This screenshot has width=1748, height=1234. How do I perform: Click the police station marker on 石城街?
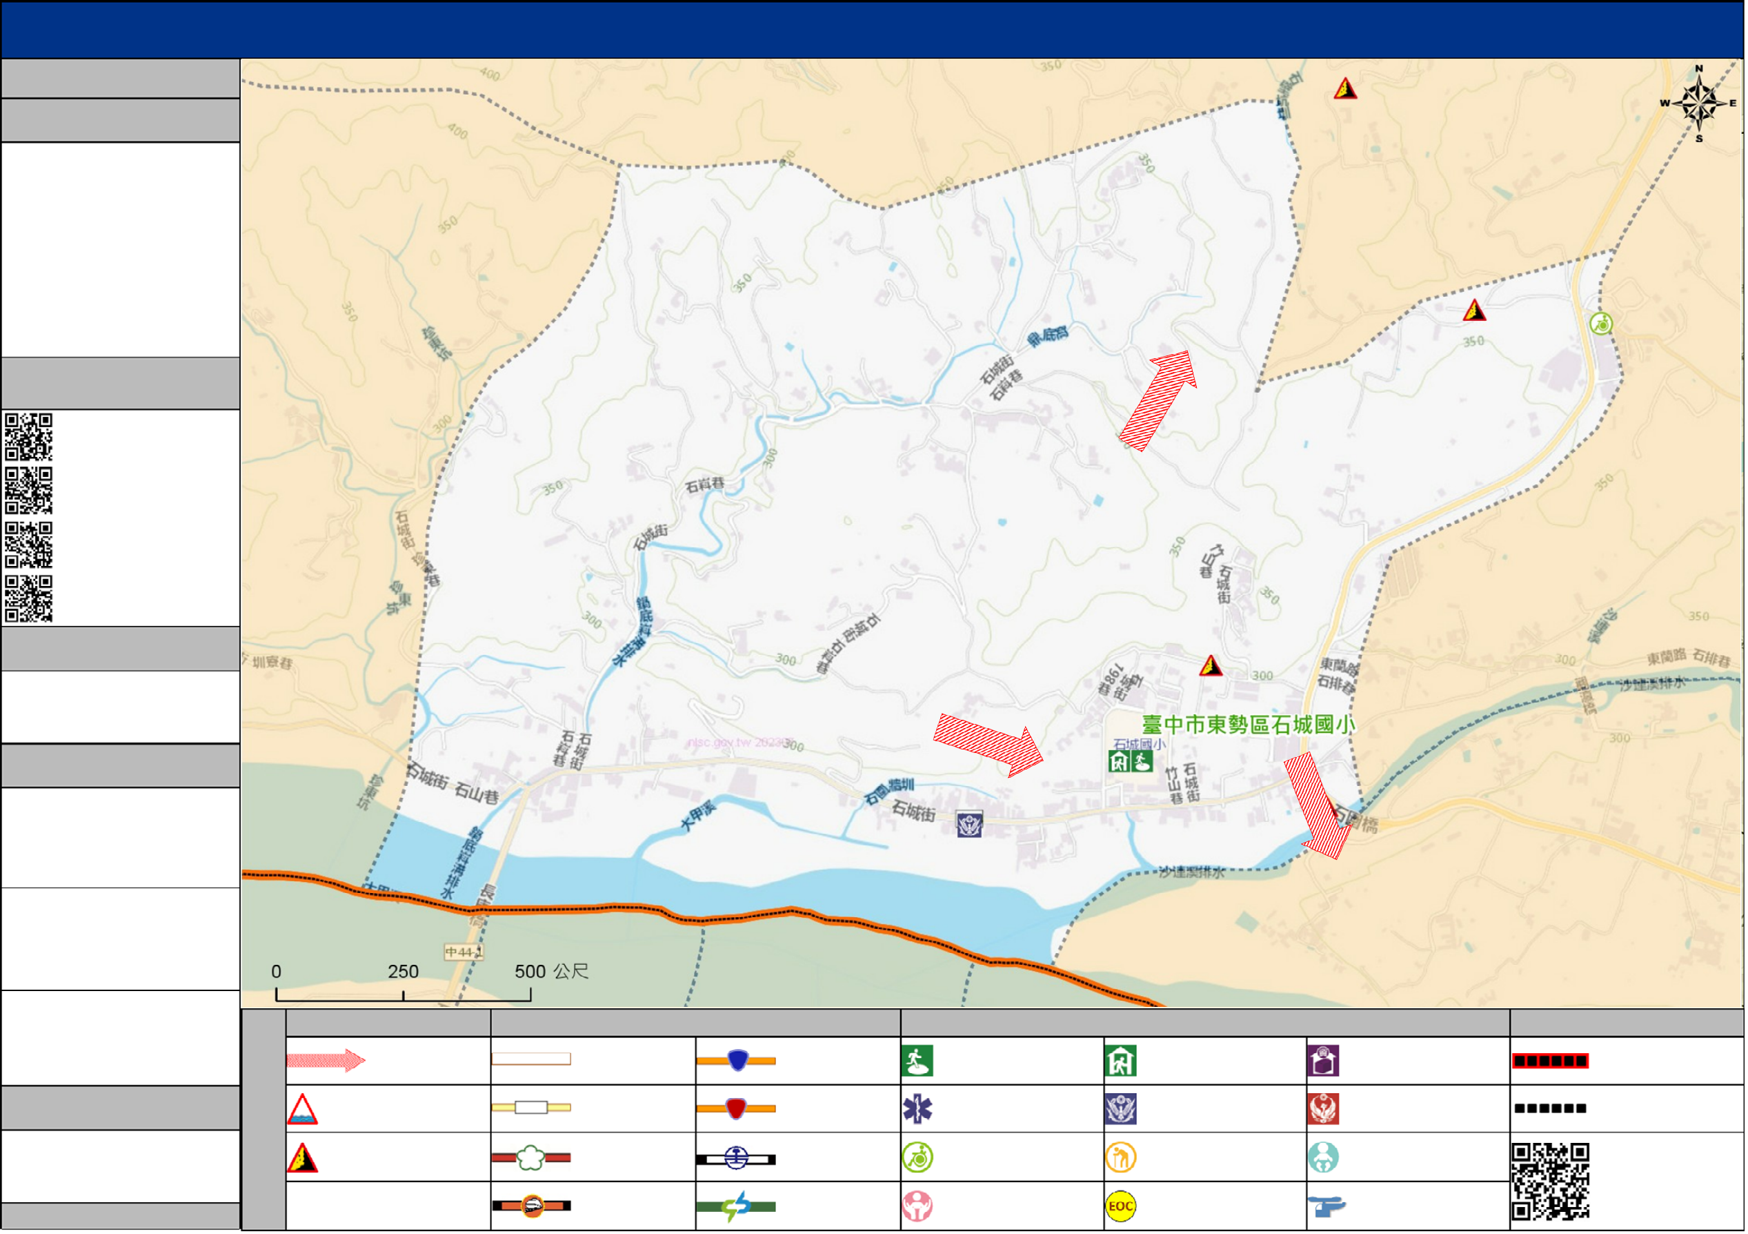coord(970,825)
